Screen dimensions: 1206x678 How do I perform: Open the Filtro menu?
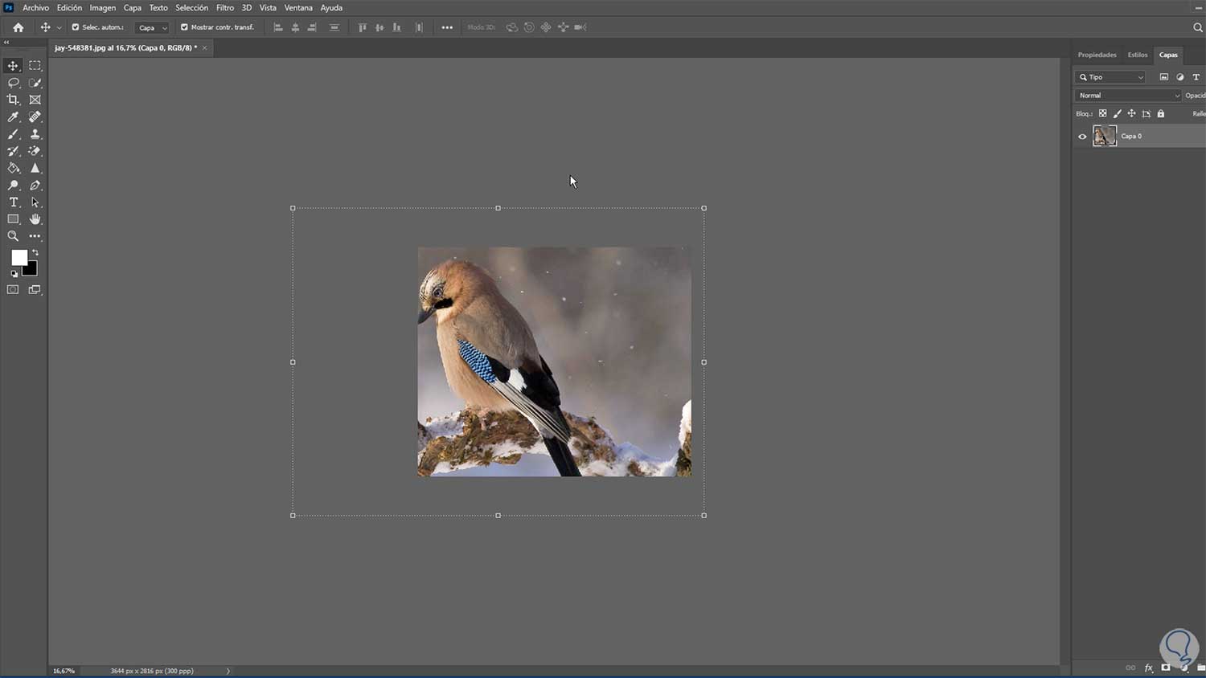[x=224, y=8]
